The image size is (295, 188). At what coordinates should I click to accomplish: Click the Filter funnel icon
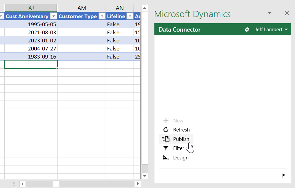(x=165, y=148)
